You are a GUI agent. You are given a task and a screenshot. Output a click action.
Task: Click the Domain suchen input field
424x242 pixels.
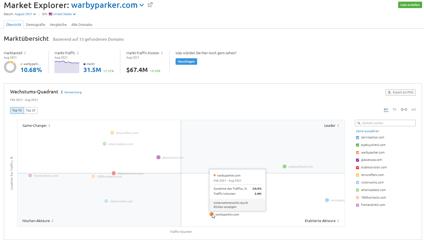pos(385,123)
